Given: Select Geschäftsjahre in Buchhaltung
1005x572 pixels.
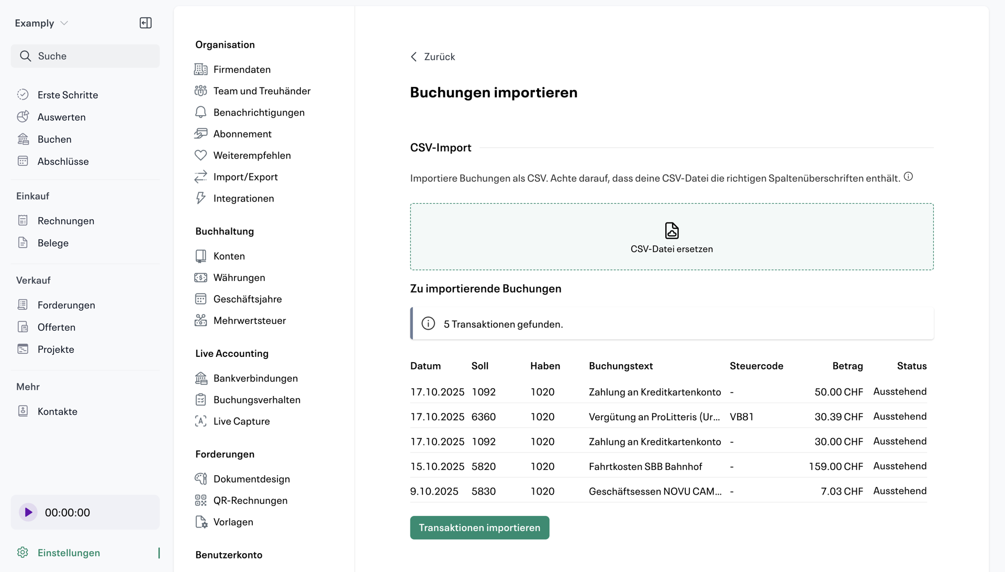Looking at the screenshot, I should click(x=247, y=299).
